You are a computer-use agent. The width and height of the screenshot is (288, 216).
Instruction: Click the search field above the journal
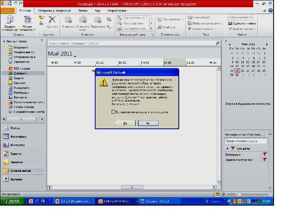click(x=132, y=43)
